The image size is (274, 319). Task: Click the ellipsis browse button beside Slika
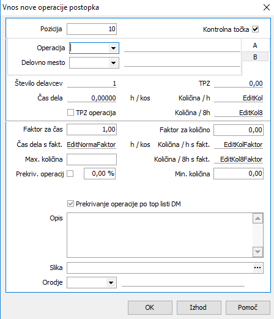pos(257,268)
